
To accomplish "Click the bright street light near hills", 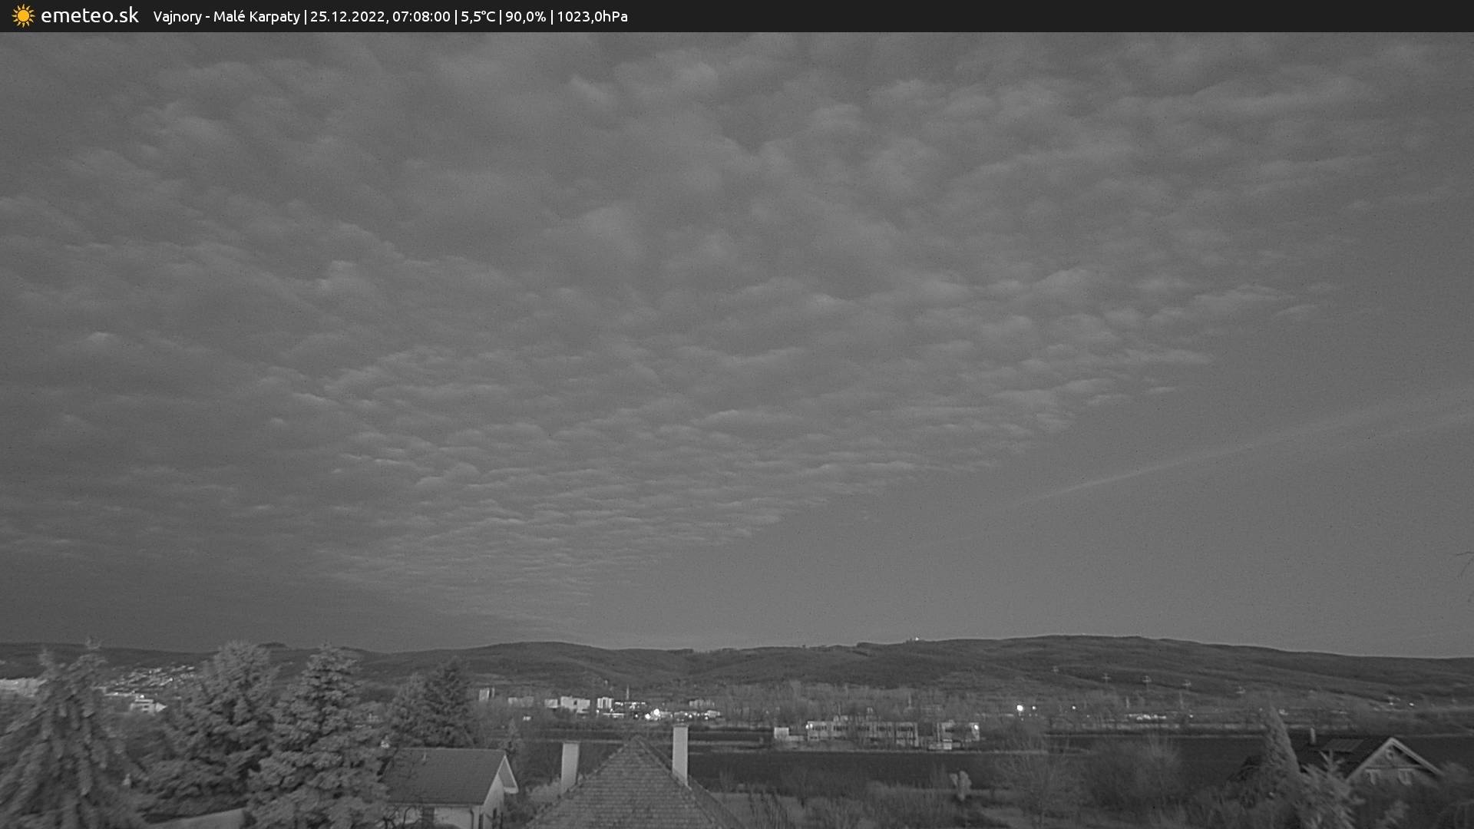I will (x=1020, y=708).
